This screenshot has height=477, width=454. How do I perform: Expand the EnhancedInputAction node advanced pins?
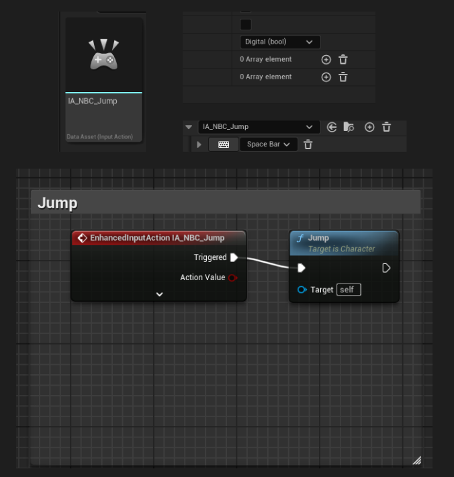159,294
